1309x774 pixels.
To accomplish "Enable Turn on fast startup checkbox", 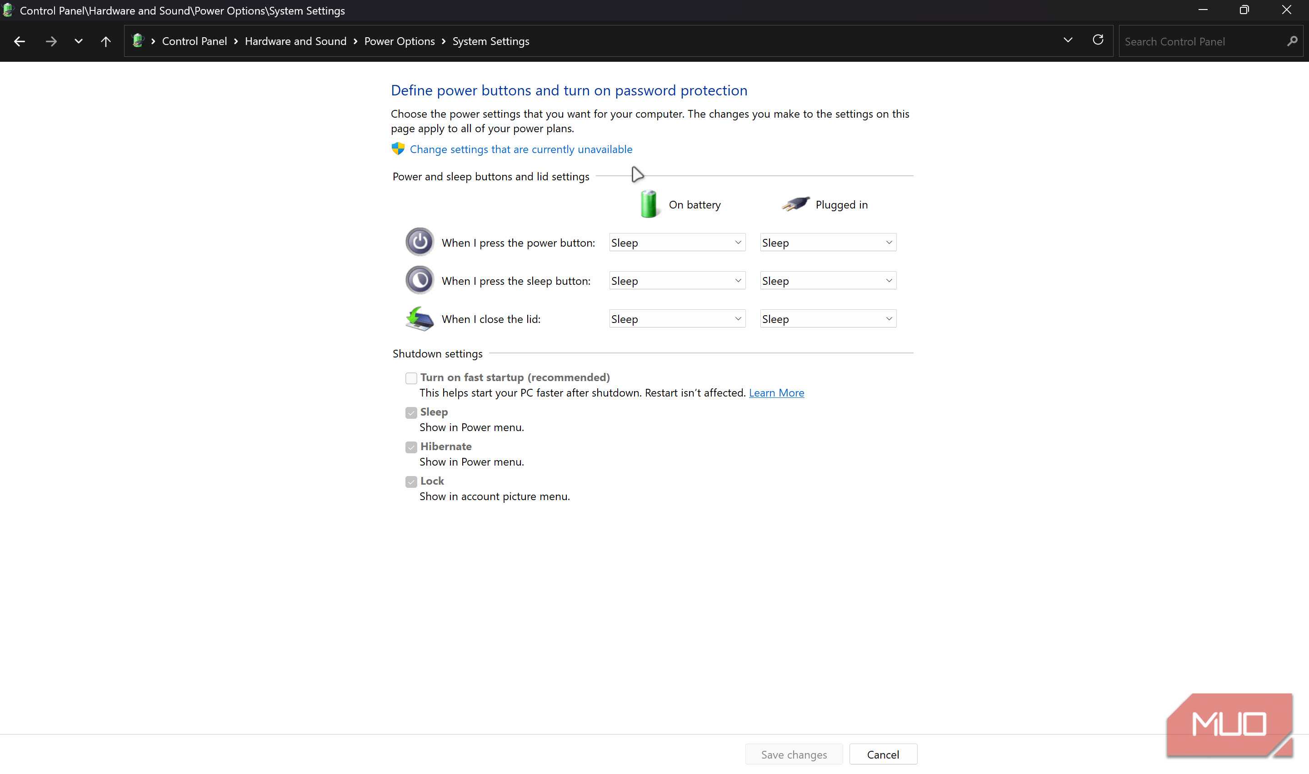I will pos(411,378).
